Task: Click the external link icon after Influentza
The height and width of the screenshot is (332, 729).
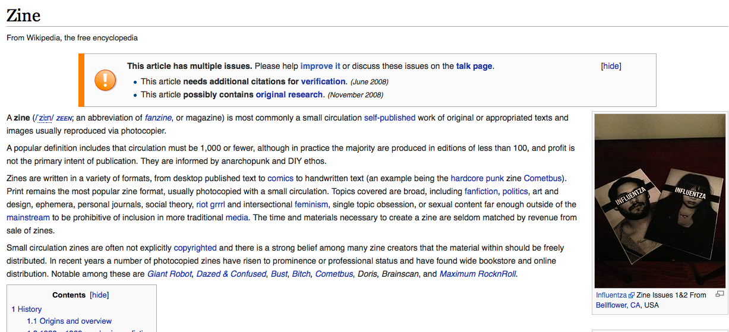Action: (632, 295)
